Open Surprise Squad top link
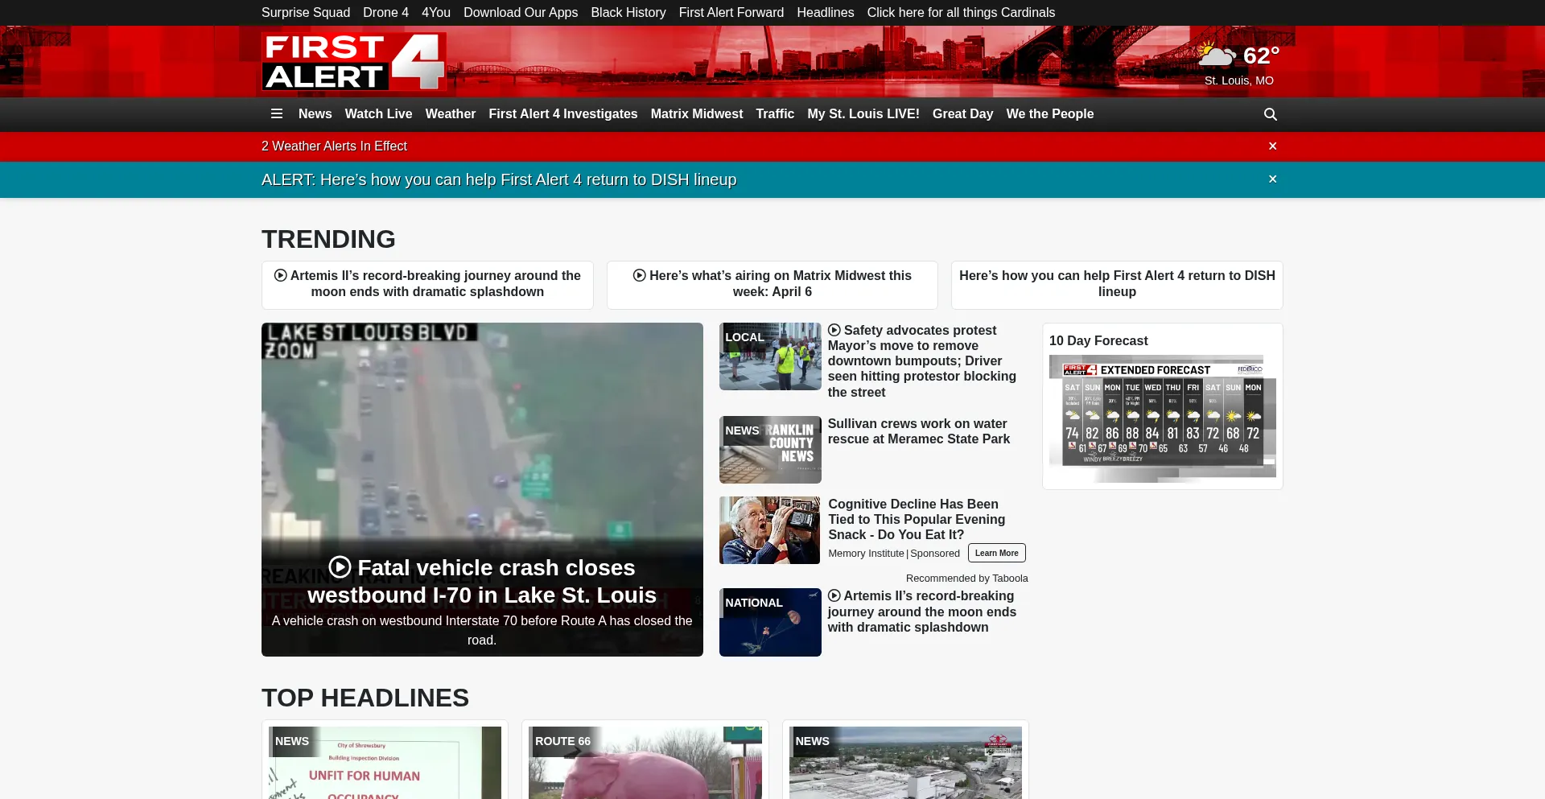 (x=306, y=13)
